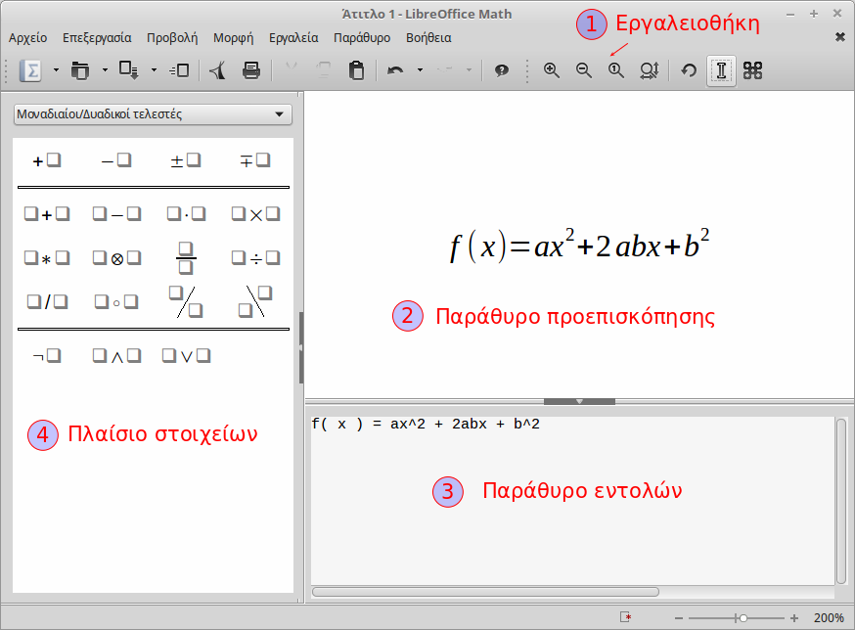Click the plus button beside the zoom slider
The height and width of the screenshot is (630, 855).
794,618
